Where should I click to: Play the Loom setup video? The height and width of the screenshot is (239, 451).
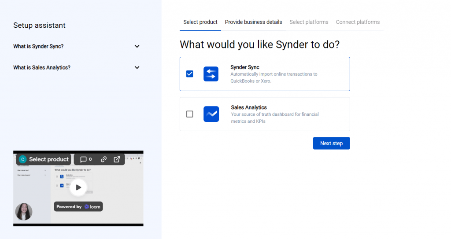tap(78, 188)
